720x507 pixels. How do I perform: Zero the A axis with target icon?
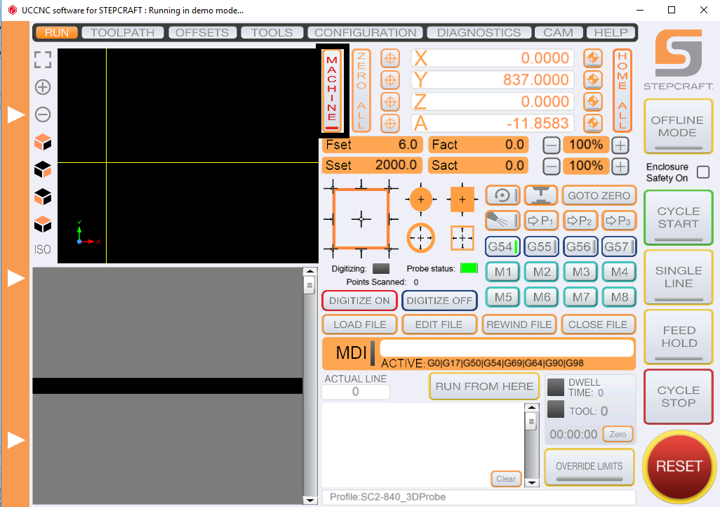click(x=390, y=123)
